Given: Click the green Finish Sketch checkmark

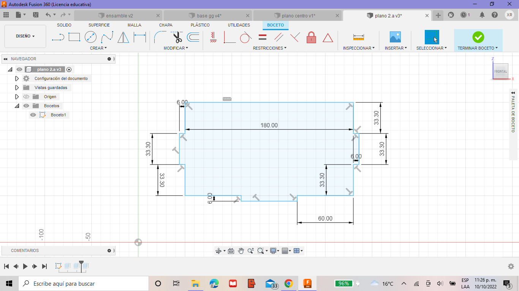Looking at the screenshot, I should coord(478,37).
